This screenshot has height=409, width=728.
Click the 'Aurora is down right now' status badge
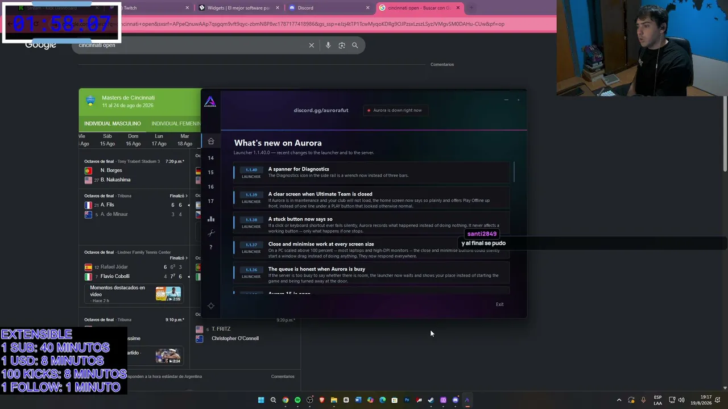(395, 110)
